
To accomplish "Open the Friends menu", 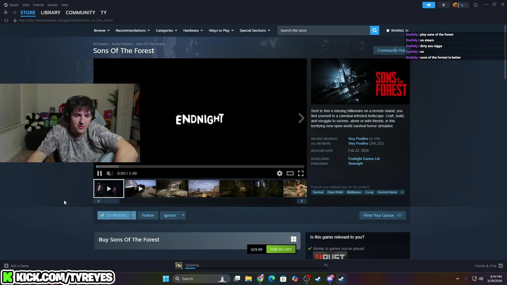I will 38,5.
